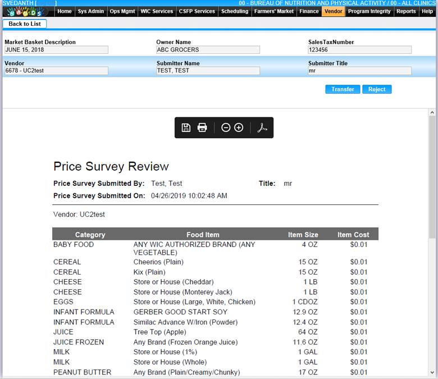Click the submitted date 04/26/2019 text
This screenshot has height=379, width=438.
[x=189, y=196]
